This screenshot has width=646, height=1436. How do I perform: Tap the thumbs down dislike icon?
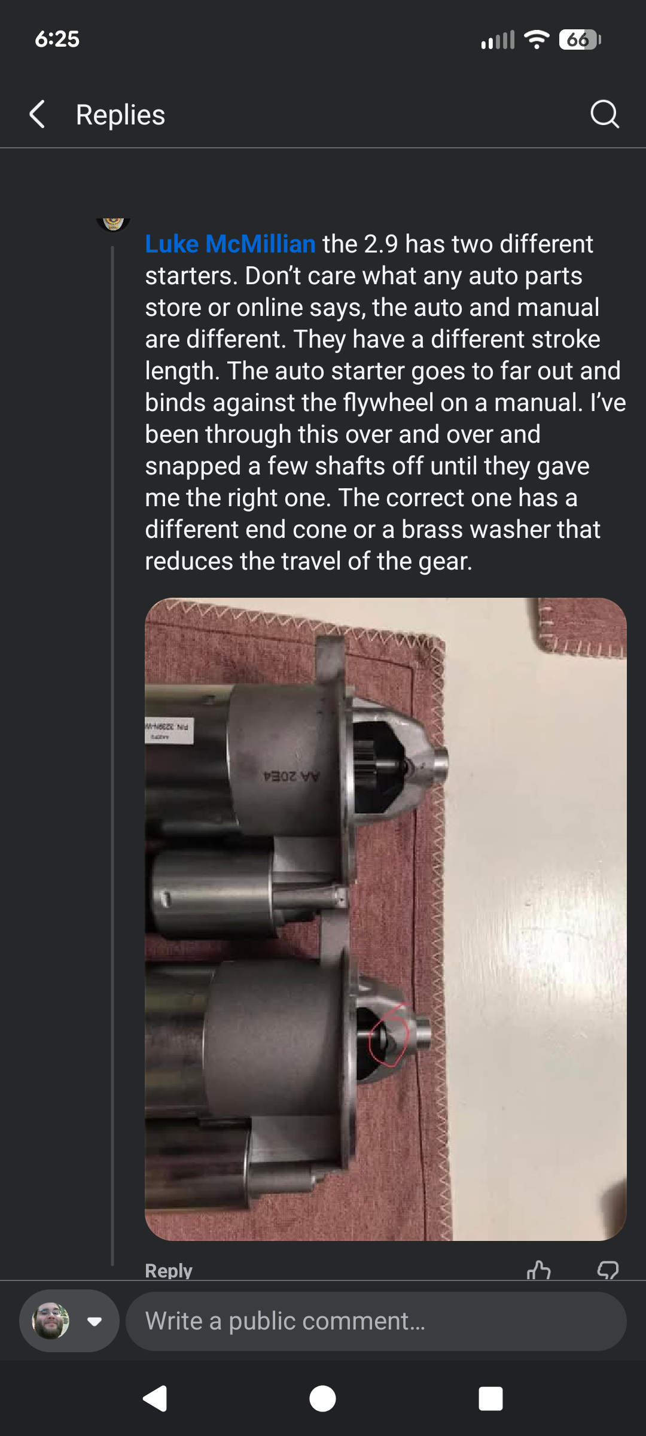point(608,1270)
